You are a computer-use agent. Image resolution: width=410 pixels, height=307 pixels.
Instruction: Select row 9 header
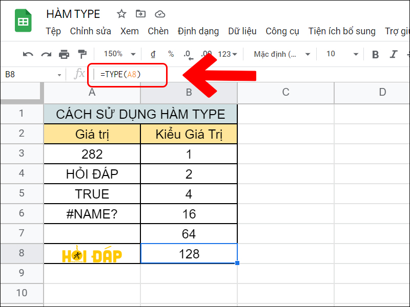tap(22, 273)
